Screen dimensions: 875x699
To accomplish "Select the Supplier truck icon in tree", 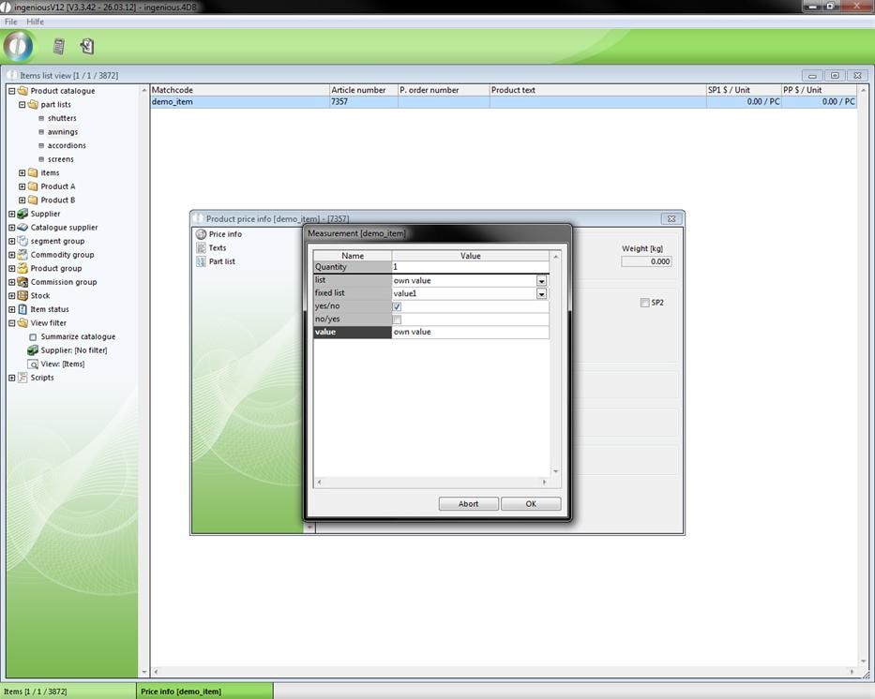I will pyautogui.click(x=23, y=214).
